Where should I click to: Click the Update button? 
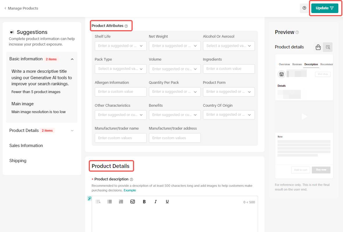[x=324, y=8]
